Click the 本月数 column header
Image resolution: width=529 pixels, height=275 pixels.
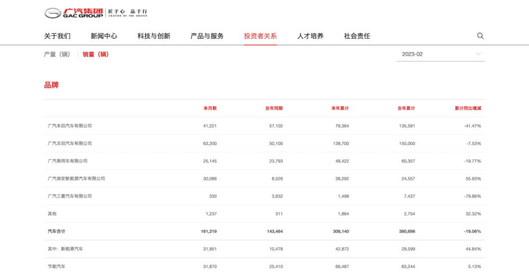210,108
